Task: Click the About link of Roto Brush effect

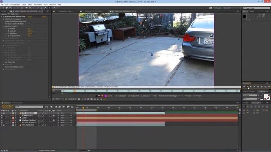Action: point(44,17)
